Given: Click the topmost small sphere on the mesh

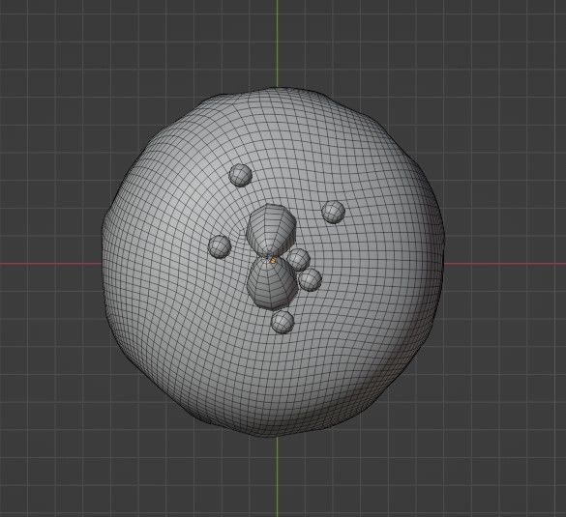Looking at the screenshot, I should coord(240,175).
